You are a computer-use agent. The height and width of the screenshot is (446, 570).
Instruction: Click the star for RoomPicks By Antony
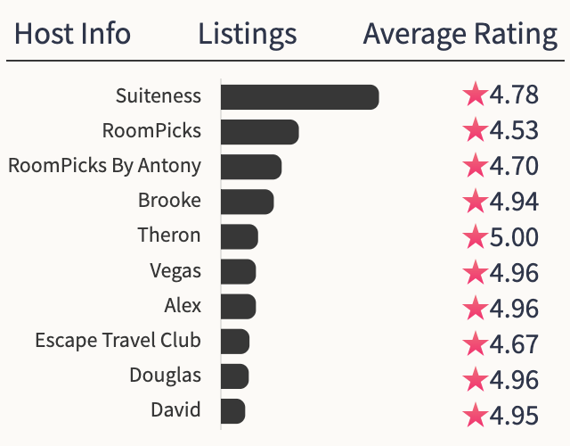click(x=476, y=166)
